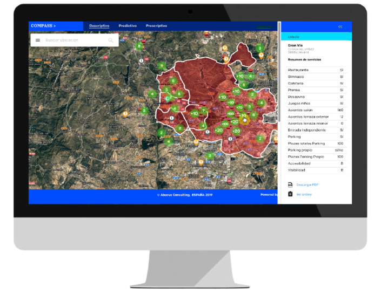Select the Accesibilidad row

pos(316,163)
